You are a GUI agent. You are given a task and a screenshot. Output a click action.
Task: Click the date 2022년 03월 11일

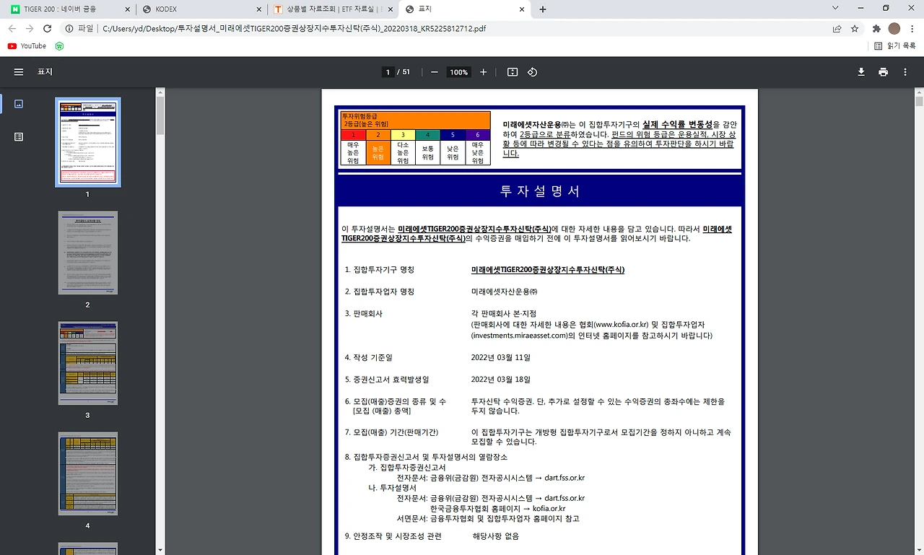[500, 357]
